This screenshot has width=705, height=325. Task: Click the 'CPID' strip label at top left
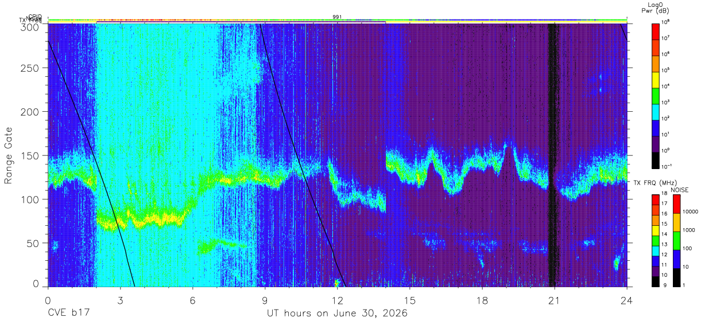click(34, 17)
